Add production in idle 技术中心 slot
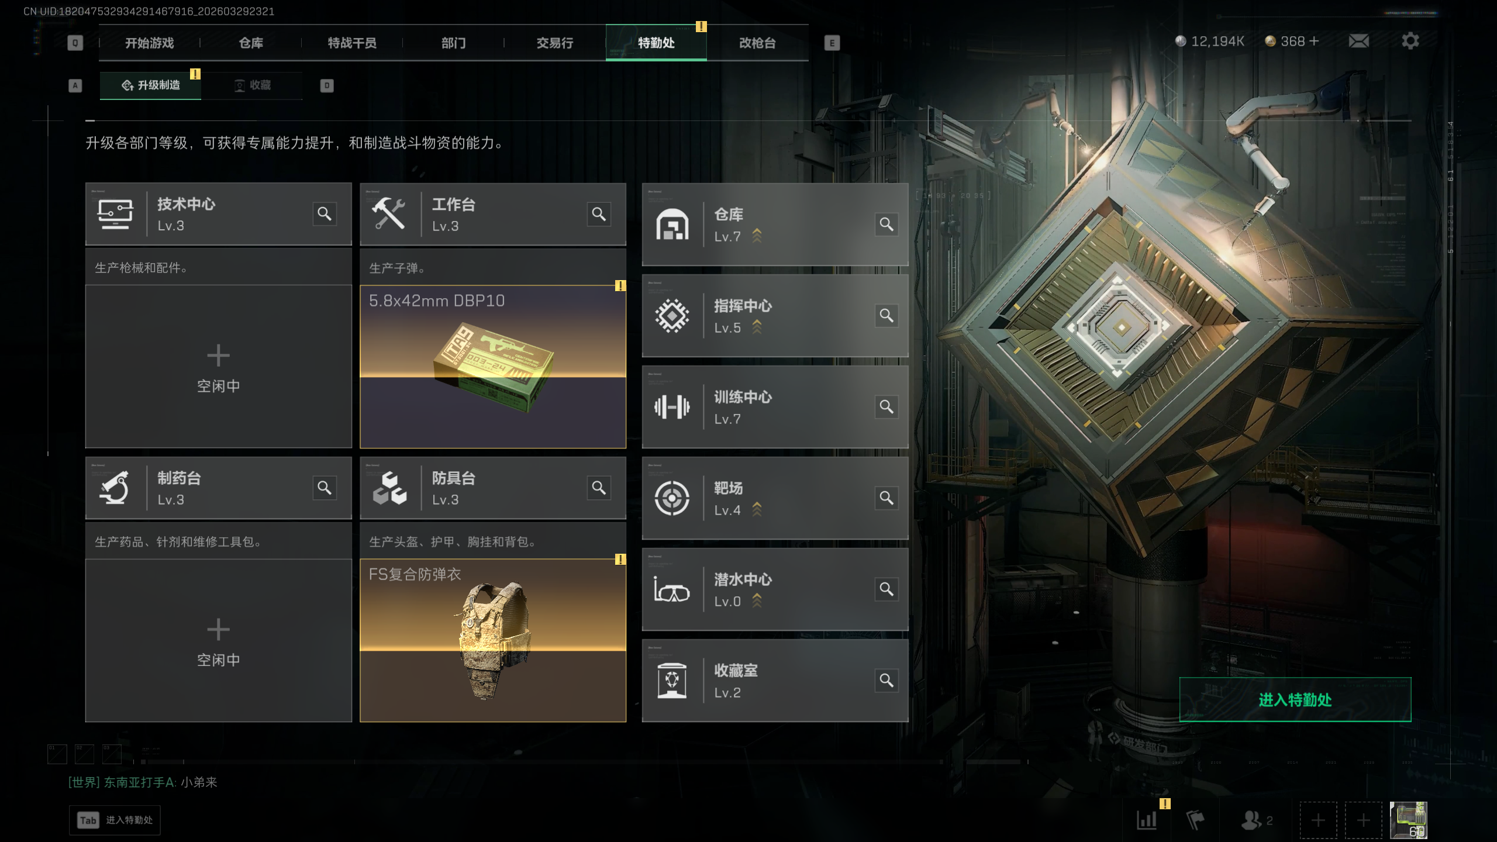Image resolution: width=1497 pixels, height=842 pixels. pos(219,367)
